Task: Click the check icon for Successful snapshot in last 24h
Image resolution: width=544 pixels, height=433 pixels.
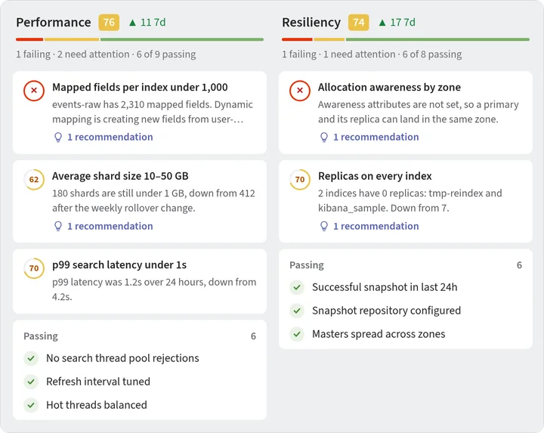Action: pyautogui.click(x=297, y=287)
